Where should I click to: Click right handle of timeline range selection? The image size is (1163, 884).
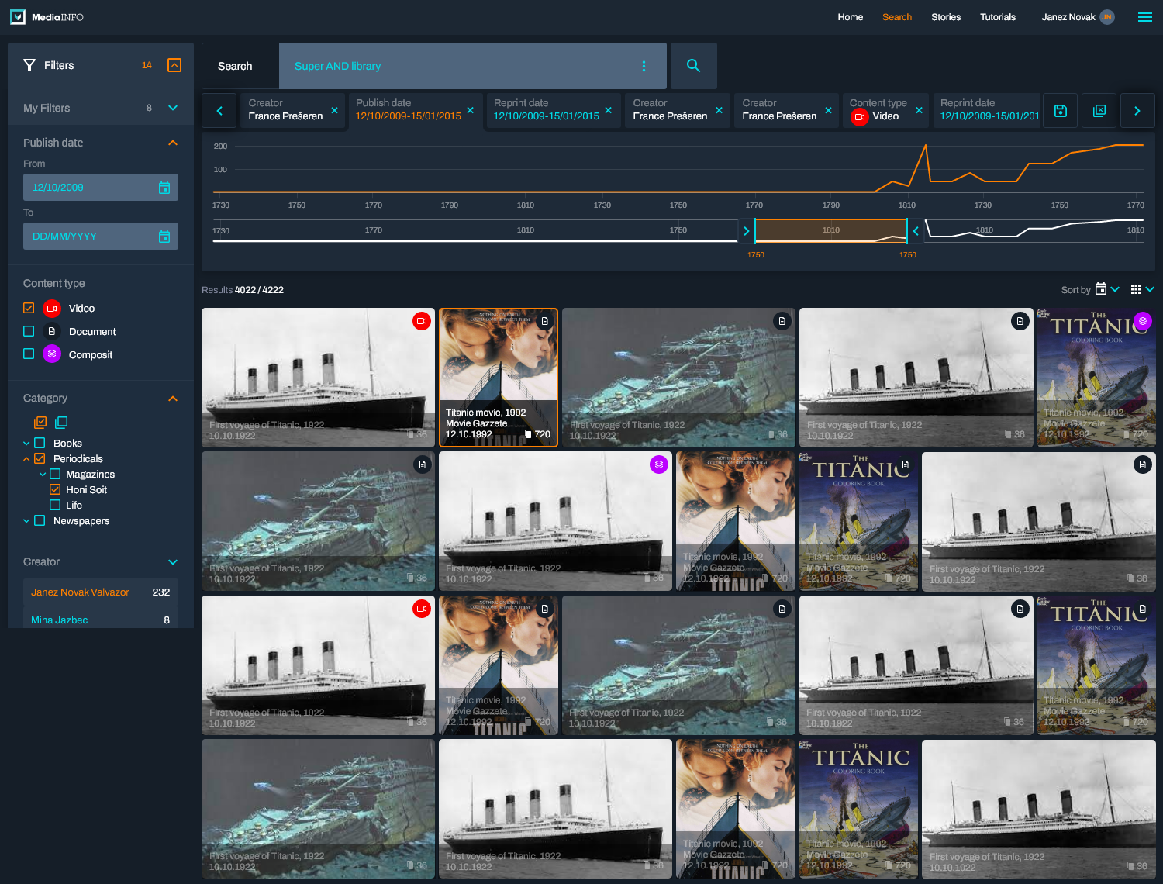916,231
